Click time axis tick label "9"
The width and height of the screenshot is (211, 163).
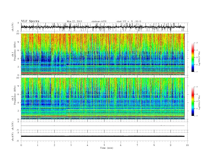(171, 145)
